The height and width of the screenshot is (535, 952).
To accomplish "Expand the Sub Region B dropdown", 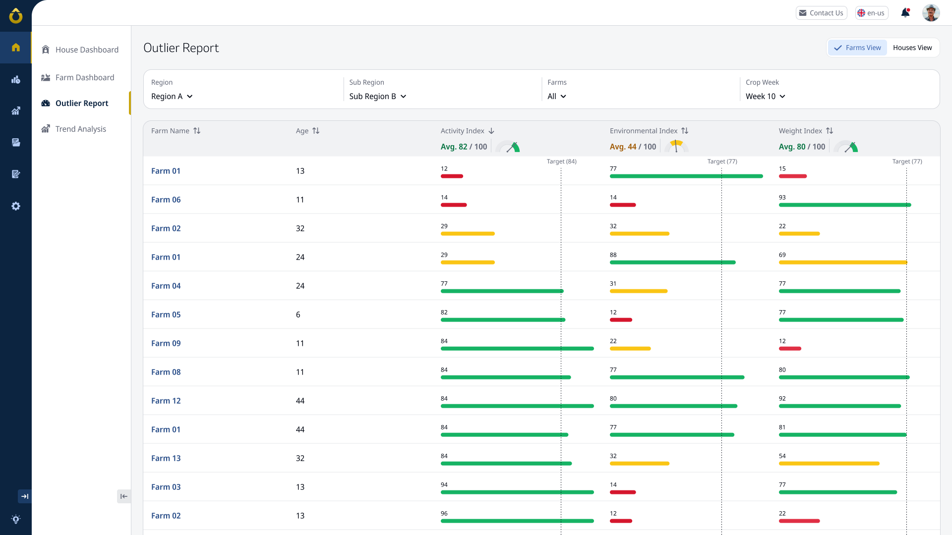I will point(377,96).
